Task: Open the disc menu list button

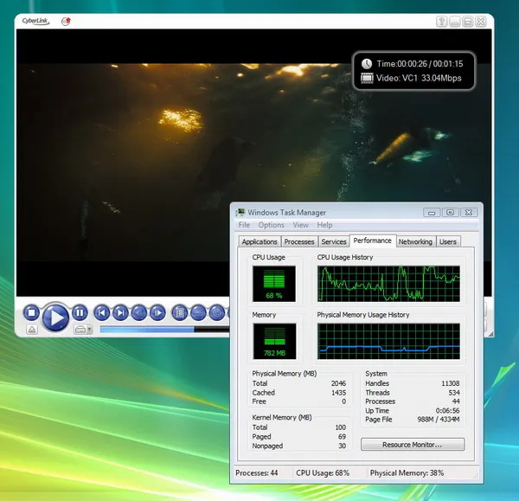Action: (x=180, y=312)
